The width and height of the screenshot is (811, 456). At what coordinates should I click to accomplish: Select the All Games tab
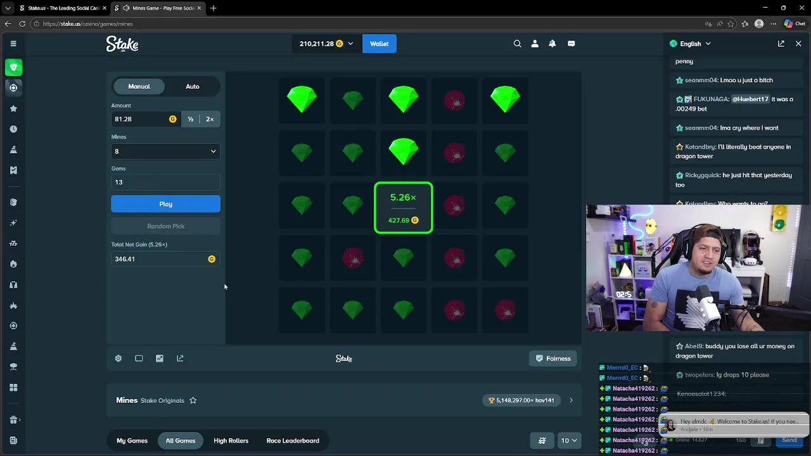click(181, 441)
